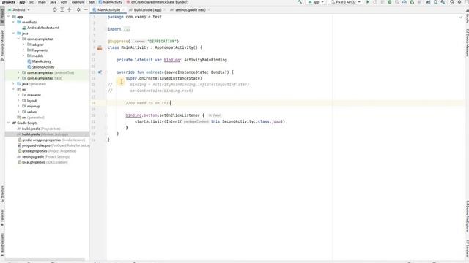This screenshot has height=263, width=469.
Task: Click Expand All in Project panel toolbar
Action: 62,9
